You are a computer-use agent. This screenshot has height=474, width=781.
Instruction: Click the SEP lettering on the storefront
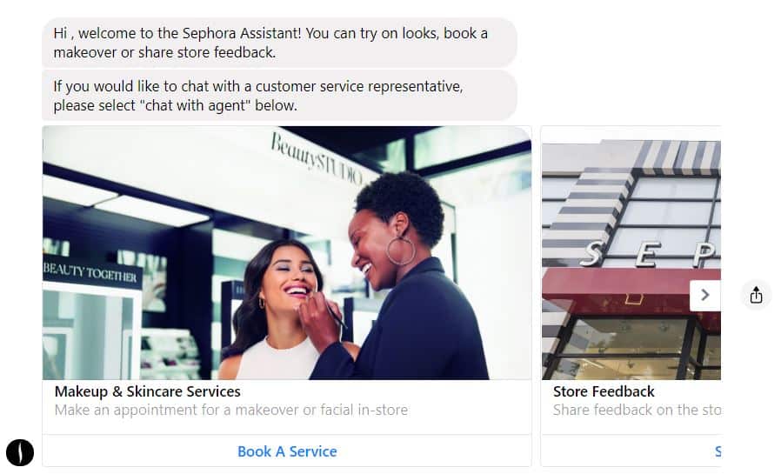coord(650,254)
